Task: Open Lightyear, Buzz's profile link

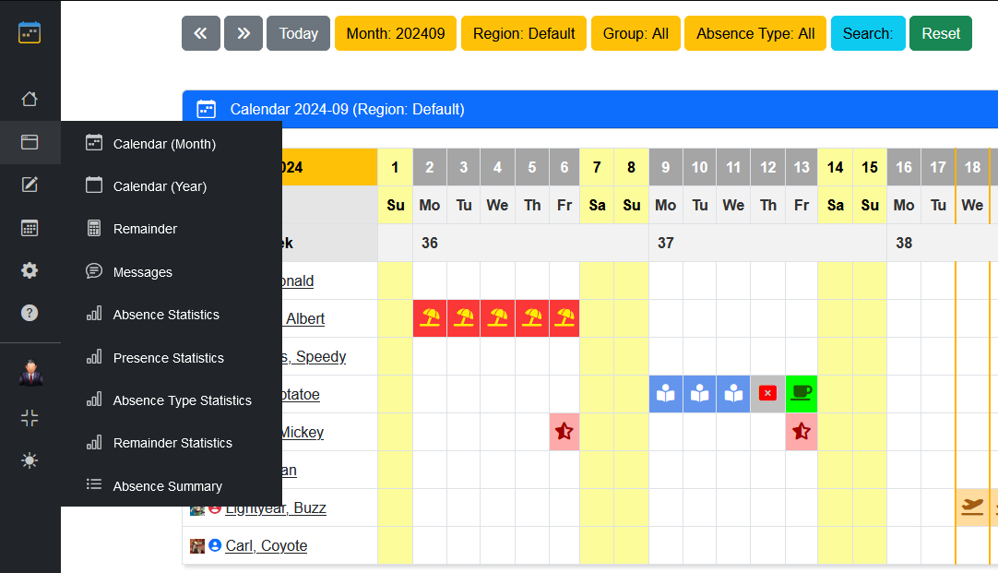Action: pos(276,507)
